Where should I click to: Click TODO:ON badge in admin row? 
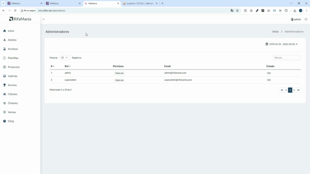coord(119,73)
